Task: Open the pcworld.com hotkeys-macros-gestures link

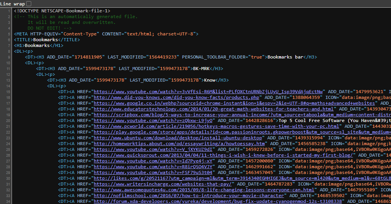Action: click(216, 126)
